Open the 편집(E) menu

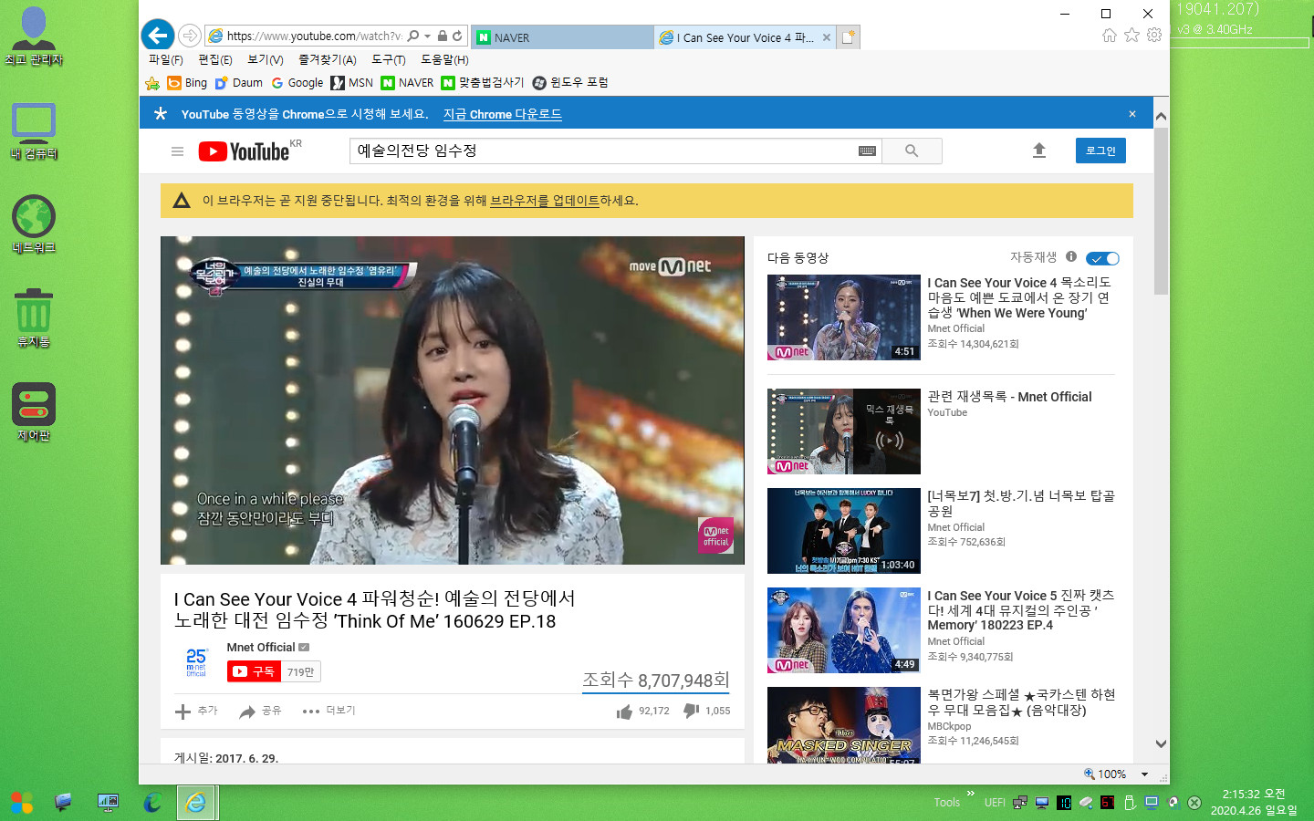click(x=215, y=59)
